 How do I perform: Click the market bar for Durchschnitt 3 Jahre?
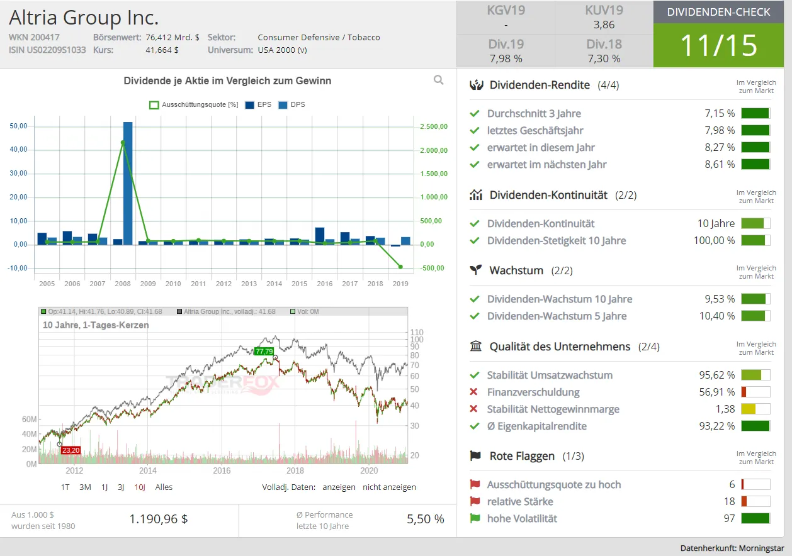[x=755, y=113]
